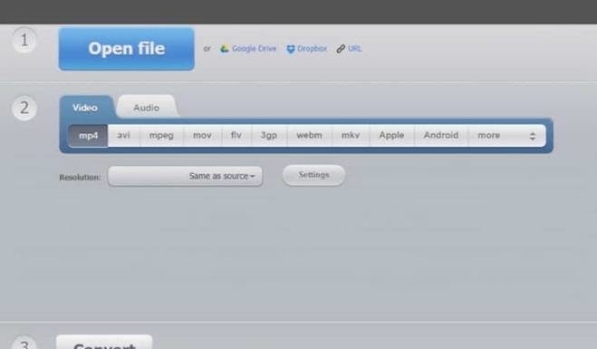This screenshot has width=597, height=349.
Task: Switch to the Video tab
Action: click(x=85, y=108)
